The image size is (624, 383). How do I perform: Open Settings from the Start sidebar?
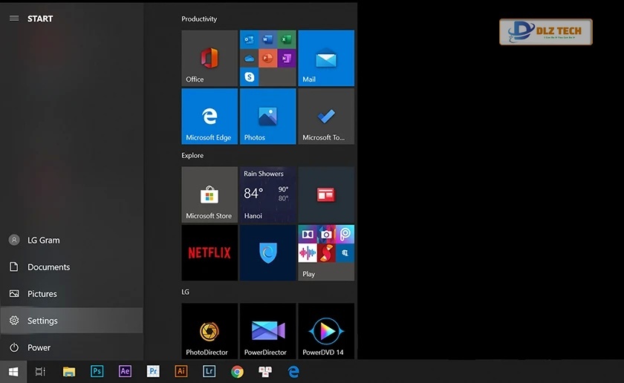[x=71, y=320]
